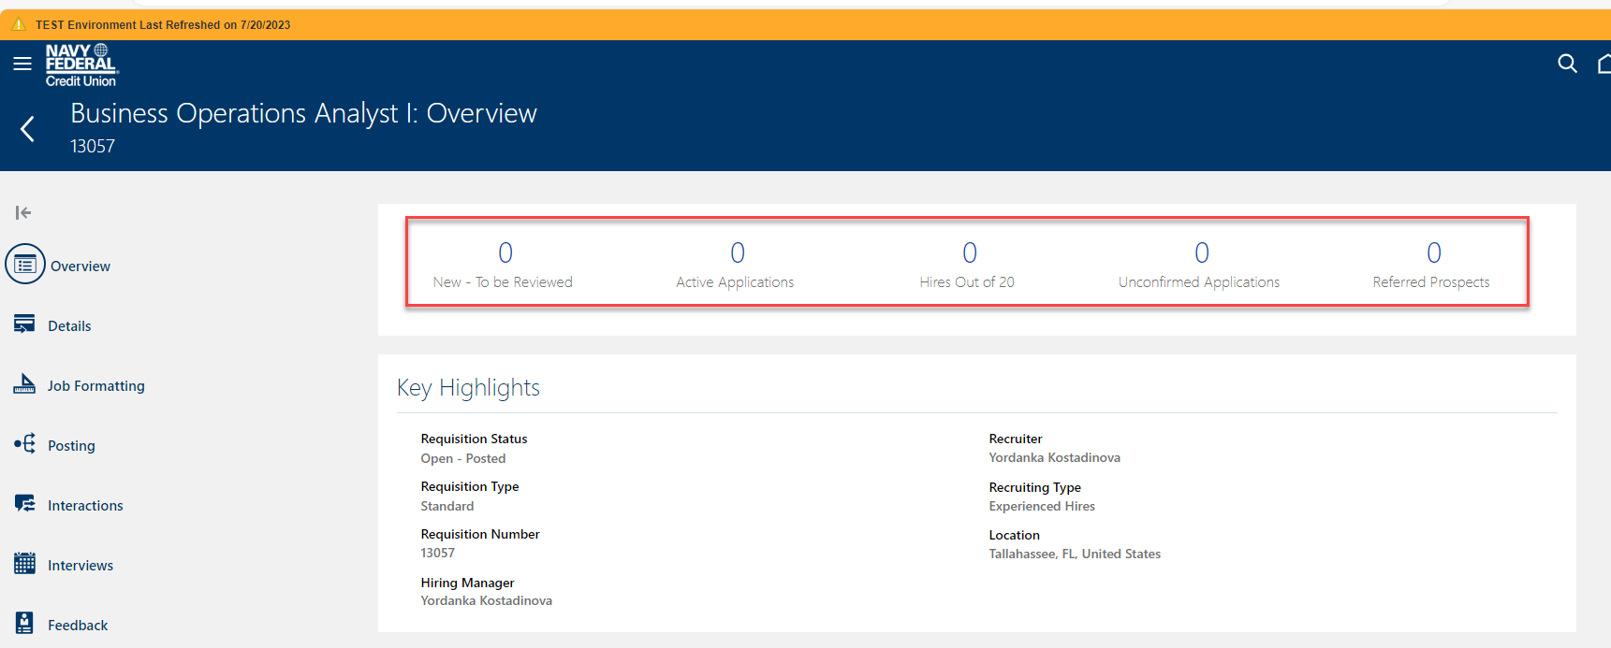Click the Interactions chat icon
Image resolution: width=1611 pixels, height=648 pixels.
pyautogui.click(x=24, y=504)
